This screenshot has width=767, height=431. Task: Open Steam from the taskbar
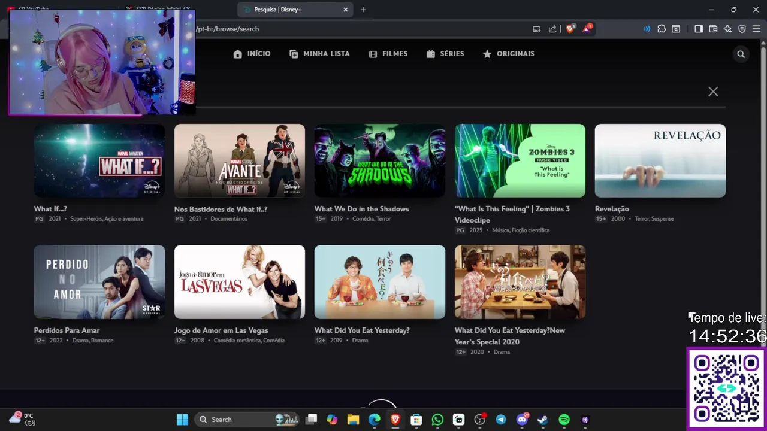pos(543,420)
